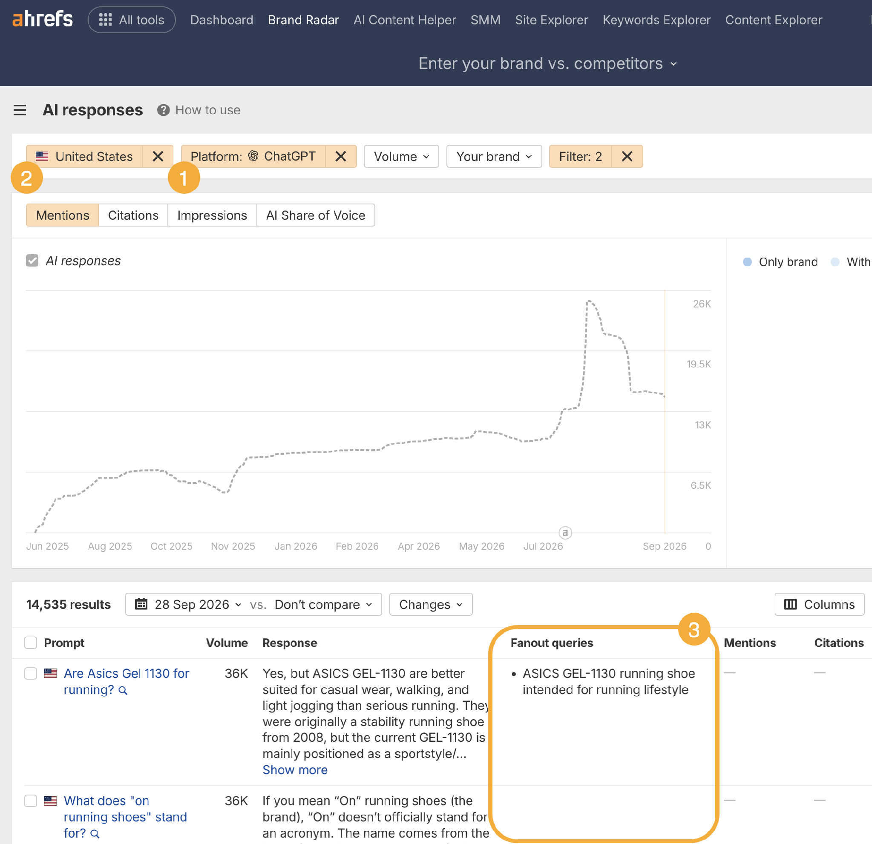872x844 pixels.
Task: Click the Ahrefs logo
Action: [x=43, y=20]
